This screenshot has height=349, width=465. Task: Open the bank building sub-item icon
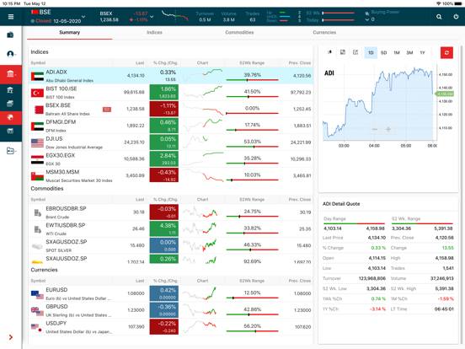pyautogui.click(x=10, y=90)
